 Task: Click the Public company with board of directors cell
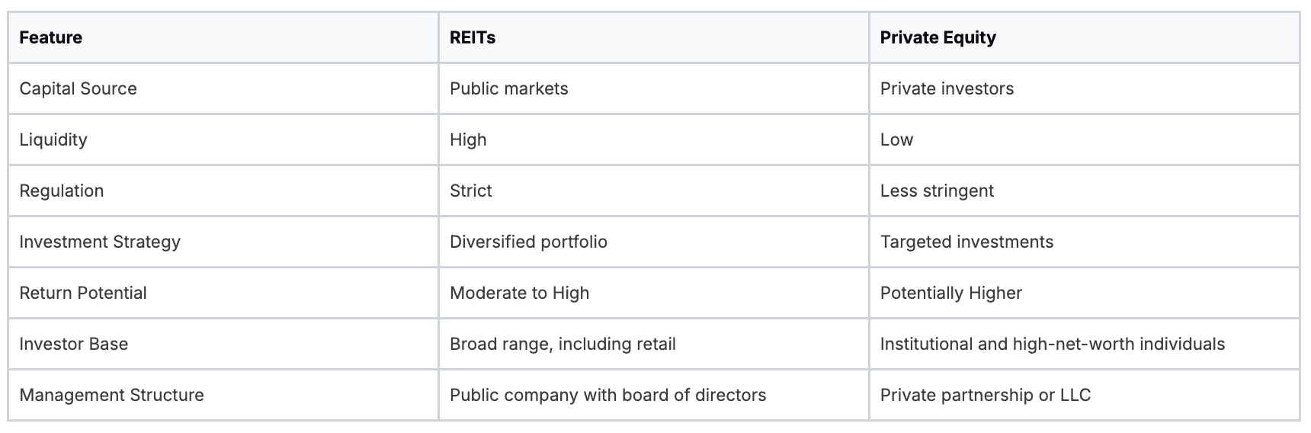[x=607, y=395]
